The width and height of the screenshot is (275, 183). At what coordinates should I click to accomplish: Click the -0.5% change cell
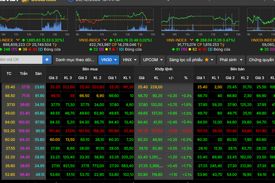186,131
